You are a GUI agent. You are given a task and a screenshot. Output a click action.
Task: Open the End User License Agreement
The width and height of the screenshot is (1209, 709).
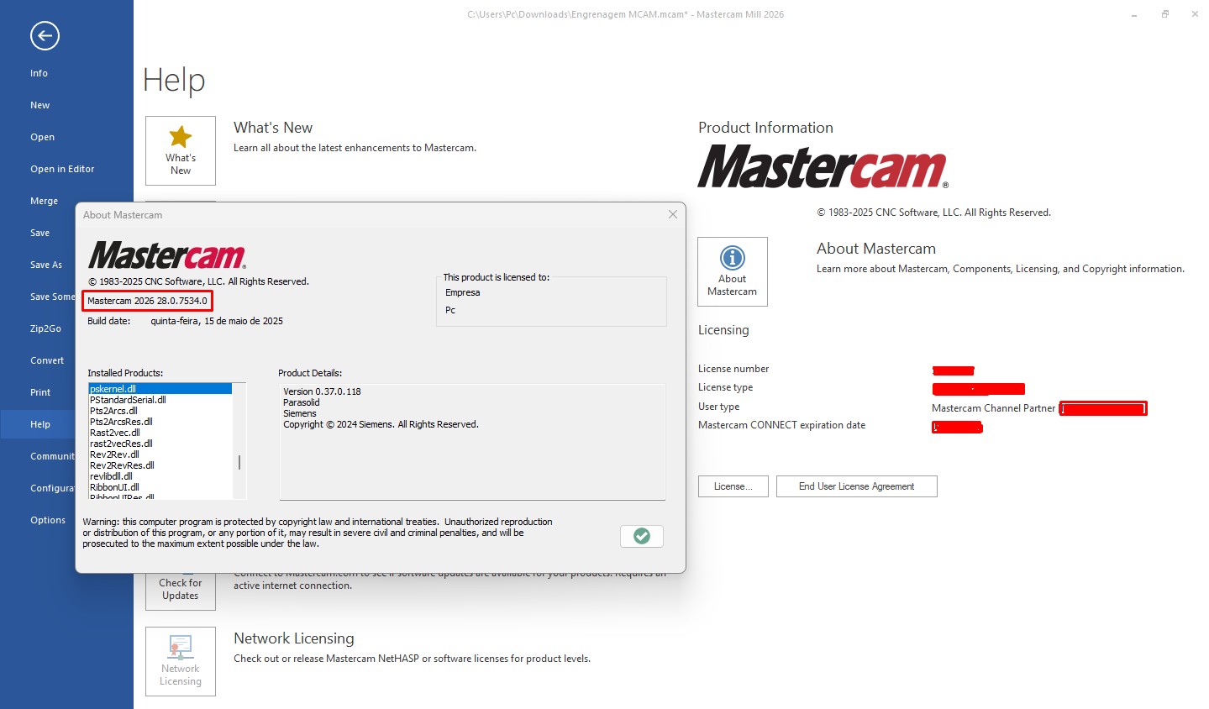pos(856,486)
